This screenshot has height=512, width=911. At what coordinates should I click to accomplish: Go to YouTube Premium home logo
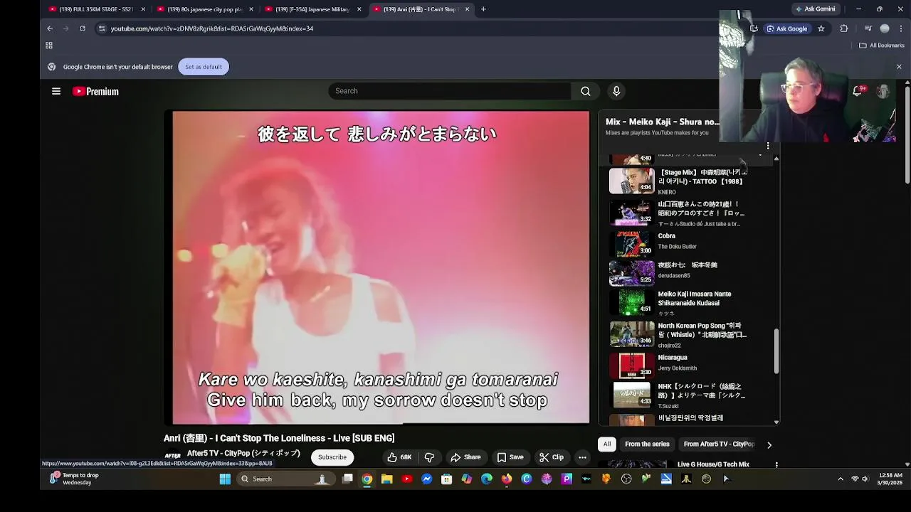coord(95,91)
